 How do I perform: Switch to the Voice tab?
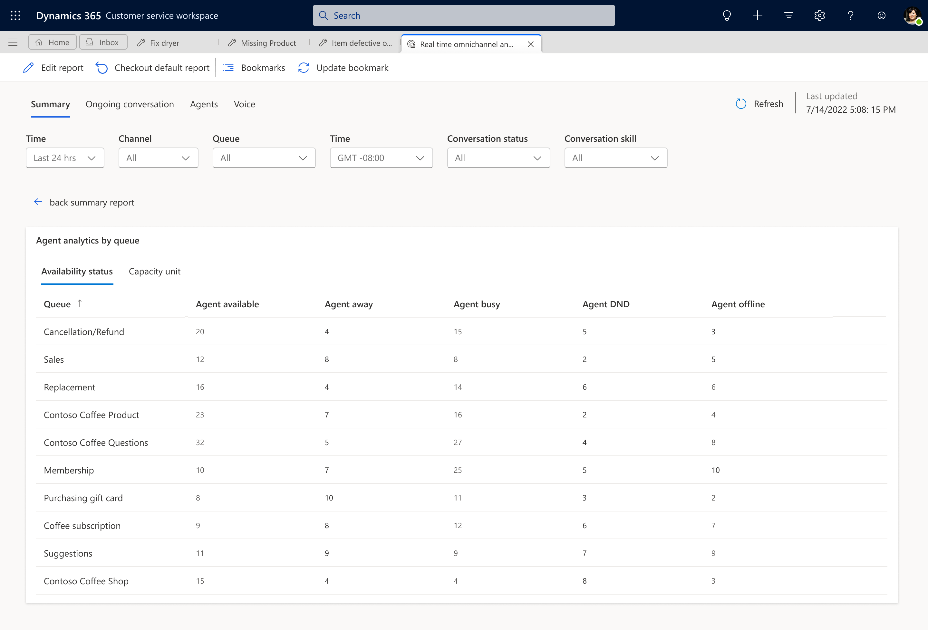245,103
